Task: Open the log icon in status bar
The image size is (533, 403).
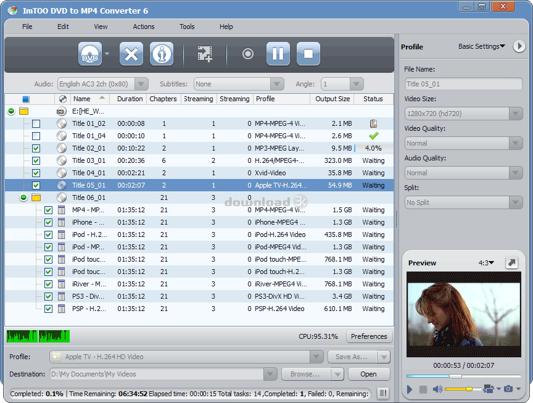Action: point(383,393)
